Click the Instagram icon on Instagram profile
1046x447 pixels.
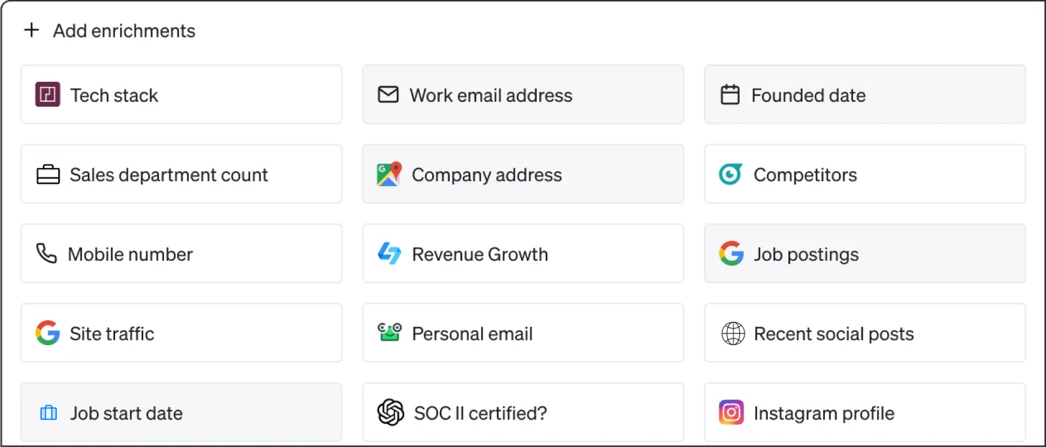(732, 412)
